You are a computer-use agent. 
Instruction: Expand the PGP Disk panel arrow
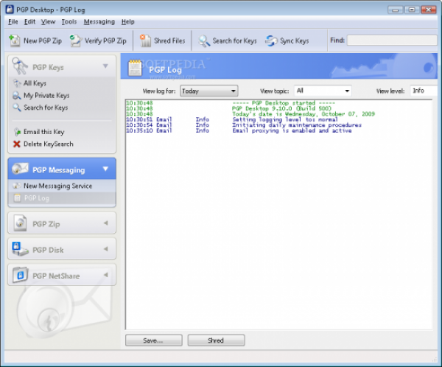[x=106, y=249]
